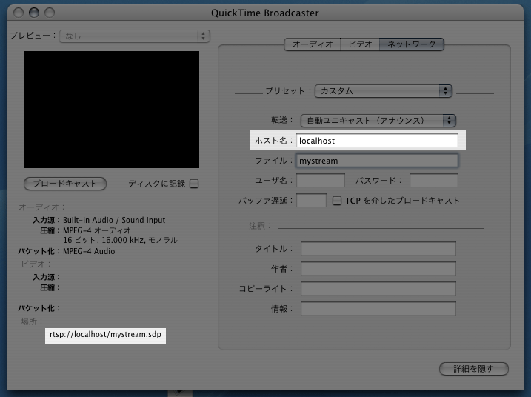The width and height of the screenshot is (531, 397).
Task: Click the パスワード input field
Action: (433, 180)
